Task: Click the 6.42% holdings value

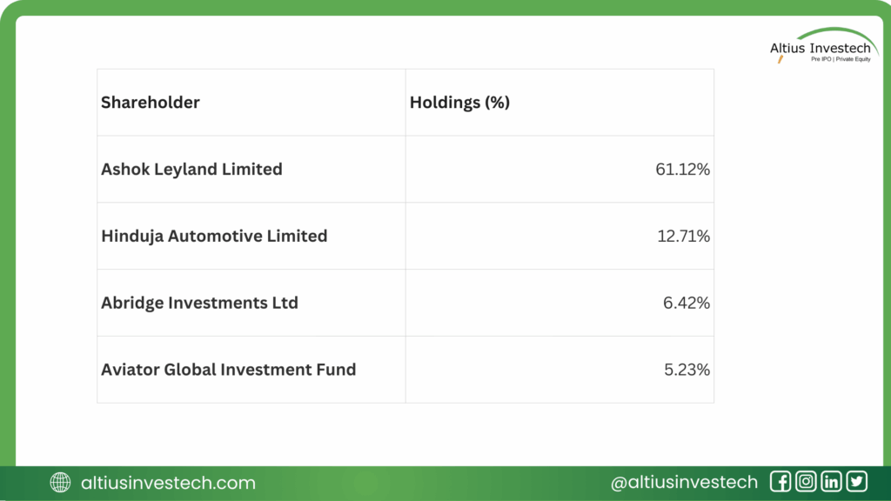Action: [x=687, y=303]
